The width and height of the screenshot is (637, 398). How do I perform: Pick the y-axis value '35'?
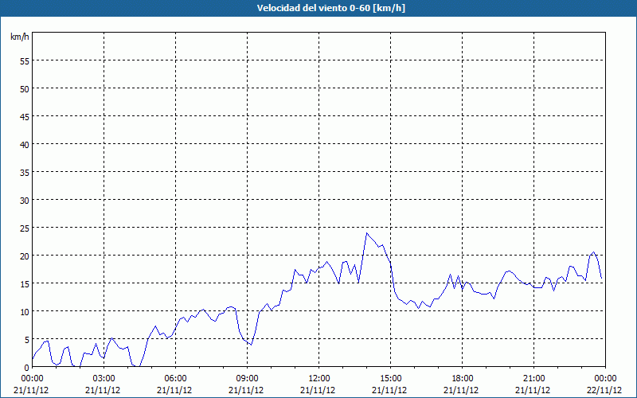[25, 172]
